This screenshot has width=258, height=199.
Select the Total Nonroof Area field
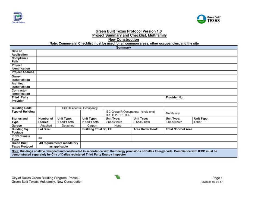[x=201, y=131]
